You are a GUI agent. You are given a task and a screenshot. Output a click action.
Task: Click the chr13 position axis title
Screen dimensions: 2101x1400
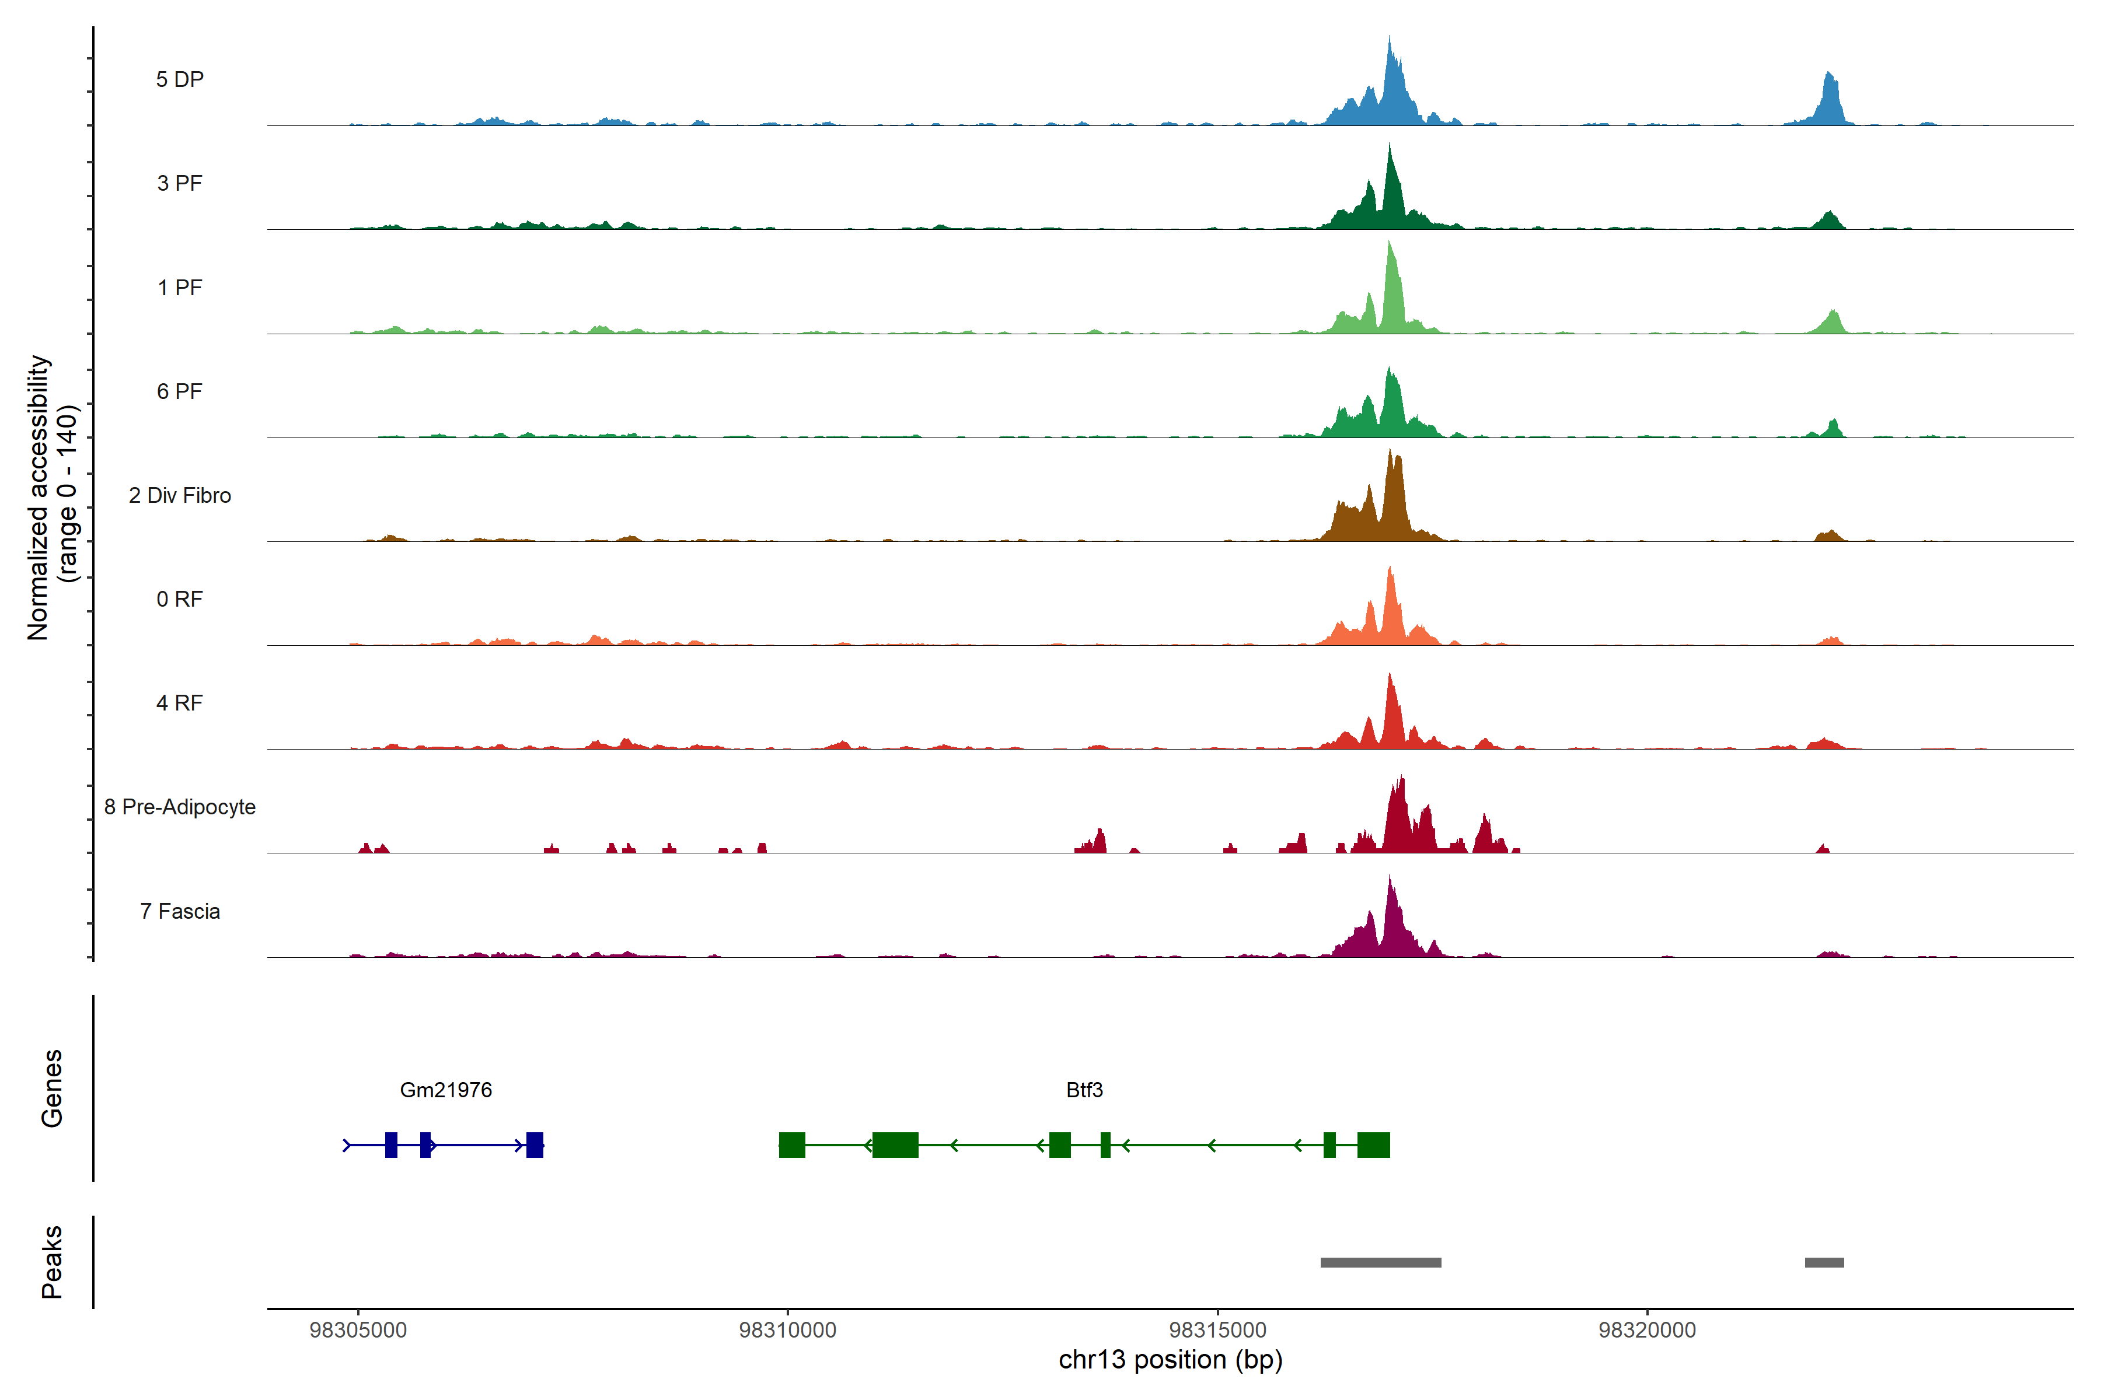(1170, 1360)
